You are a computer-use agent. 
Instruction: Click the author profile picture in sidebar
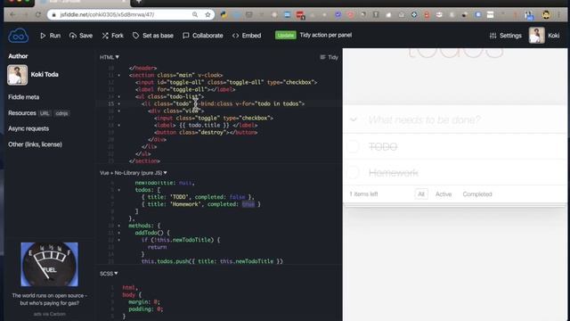tap(18, 75)
